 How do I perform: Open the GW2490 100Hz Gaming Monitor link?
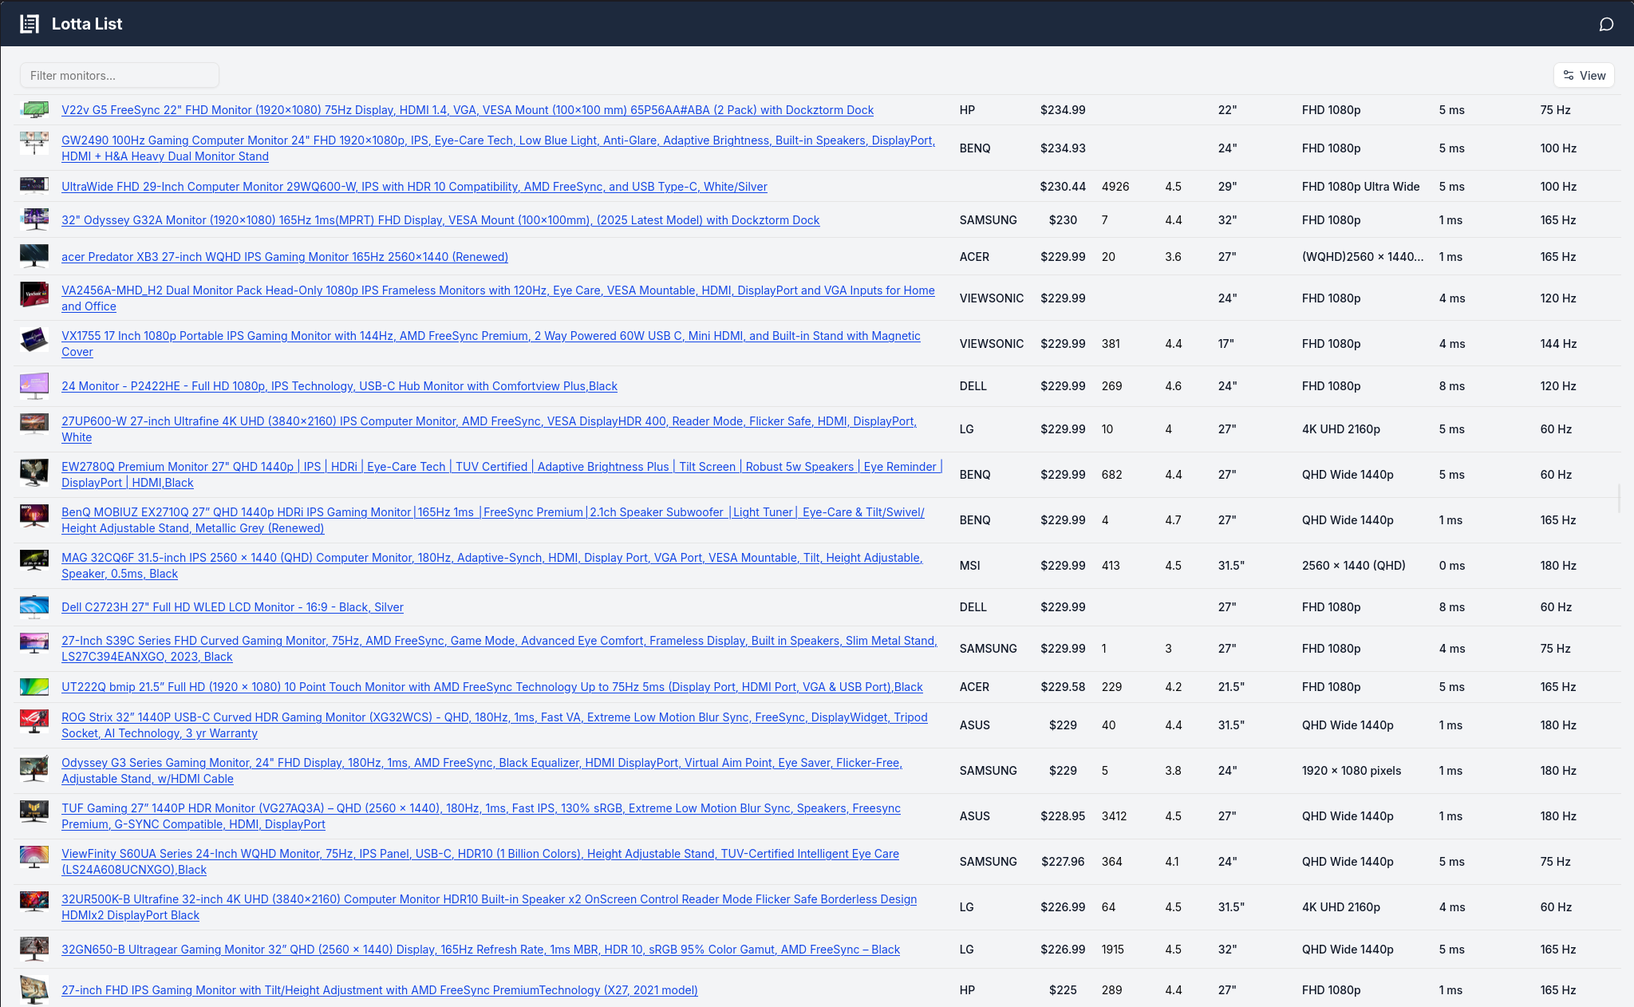499,148
